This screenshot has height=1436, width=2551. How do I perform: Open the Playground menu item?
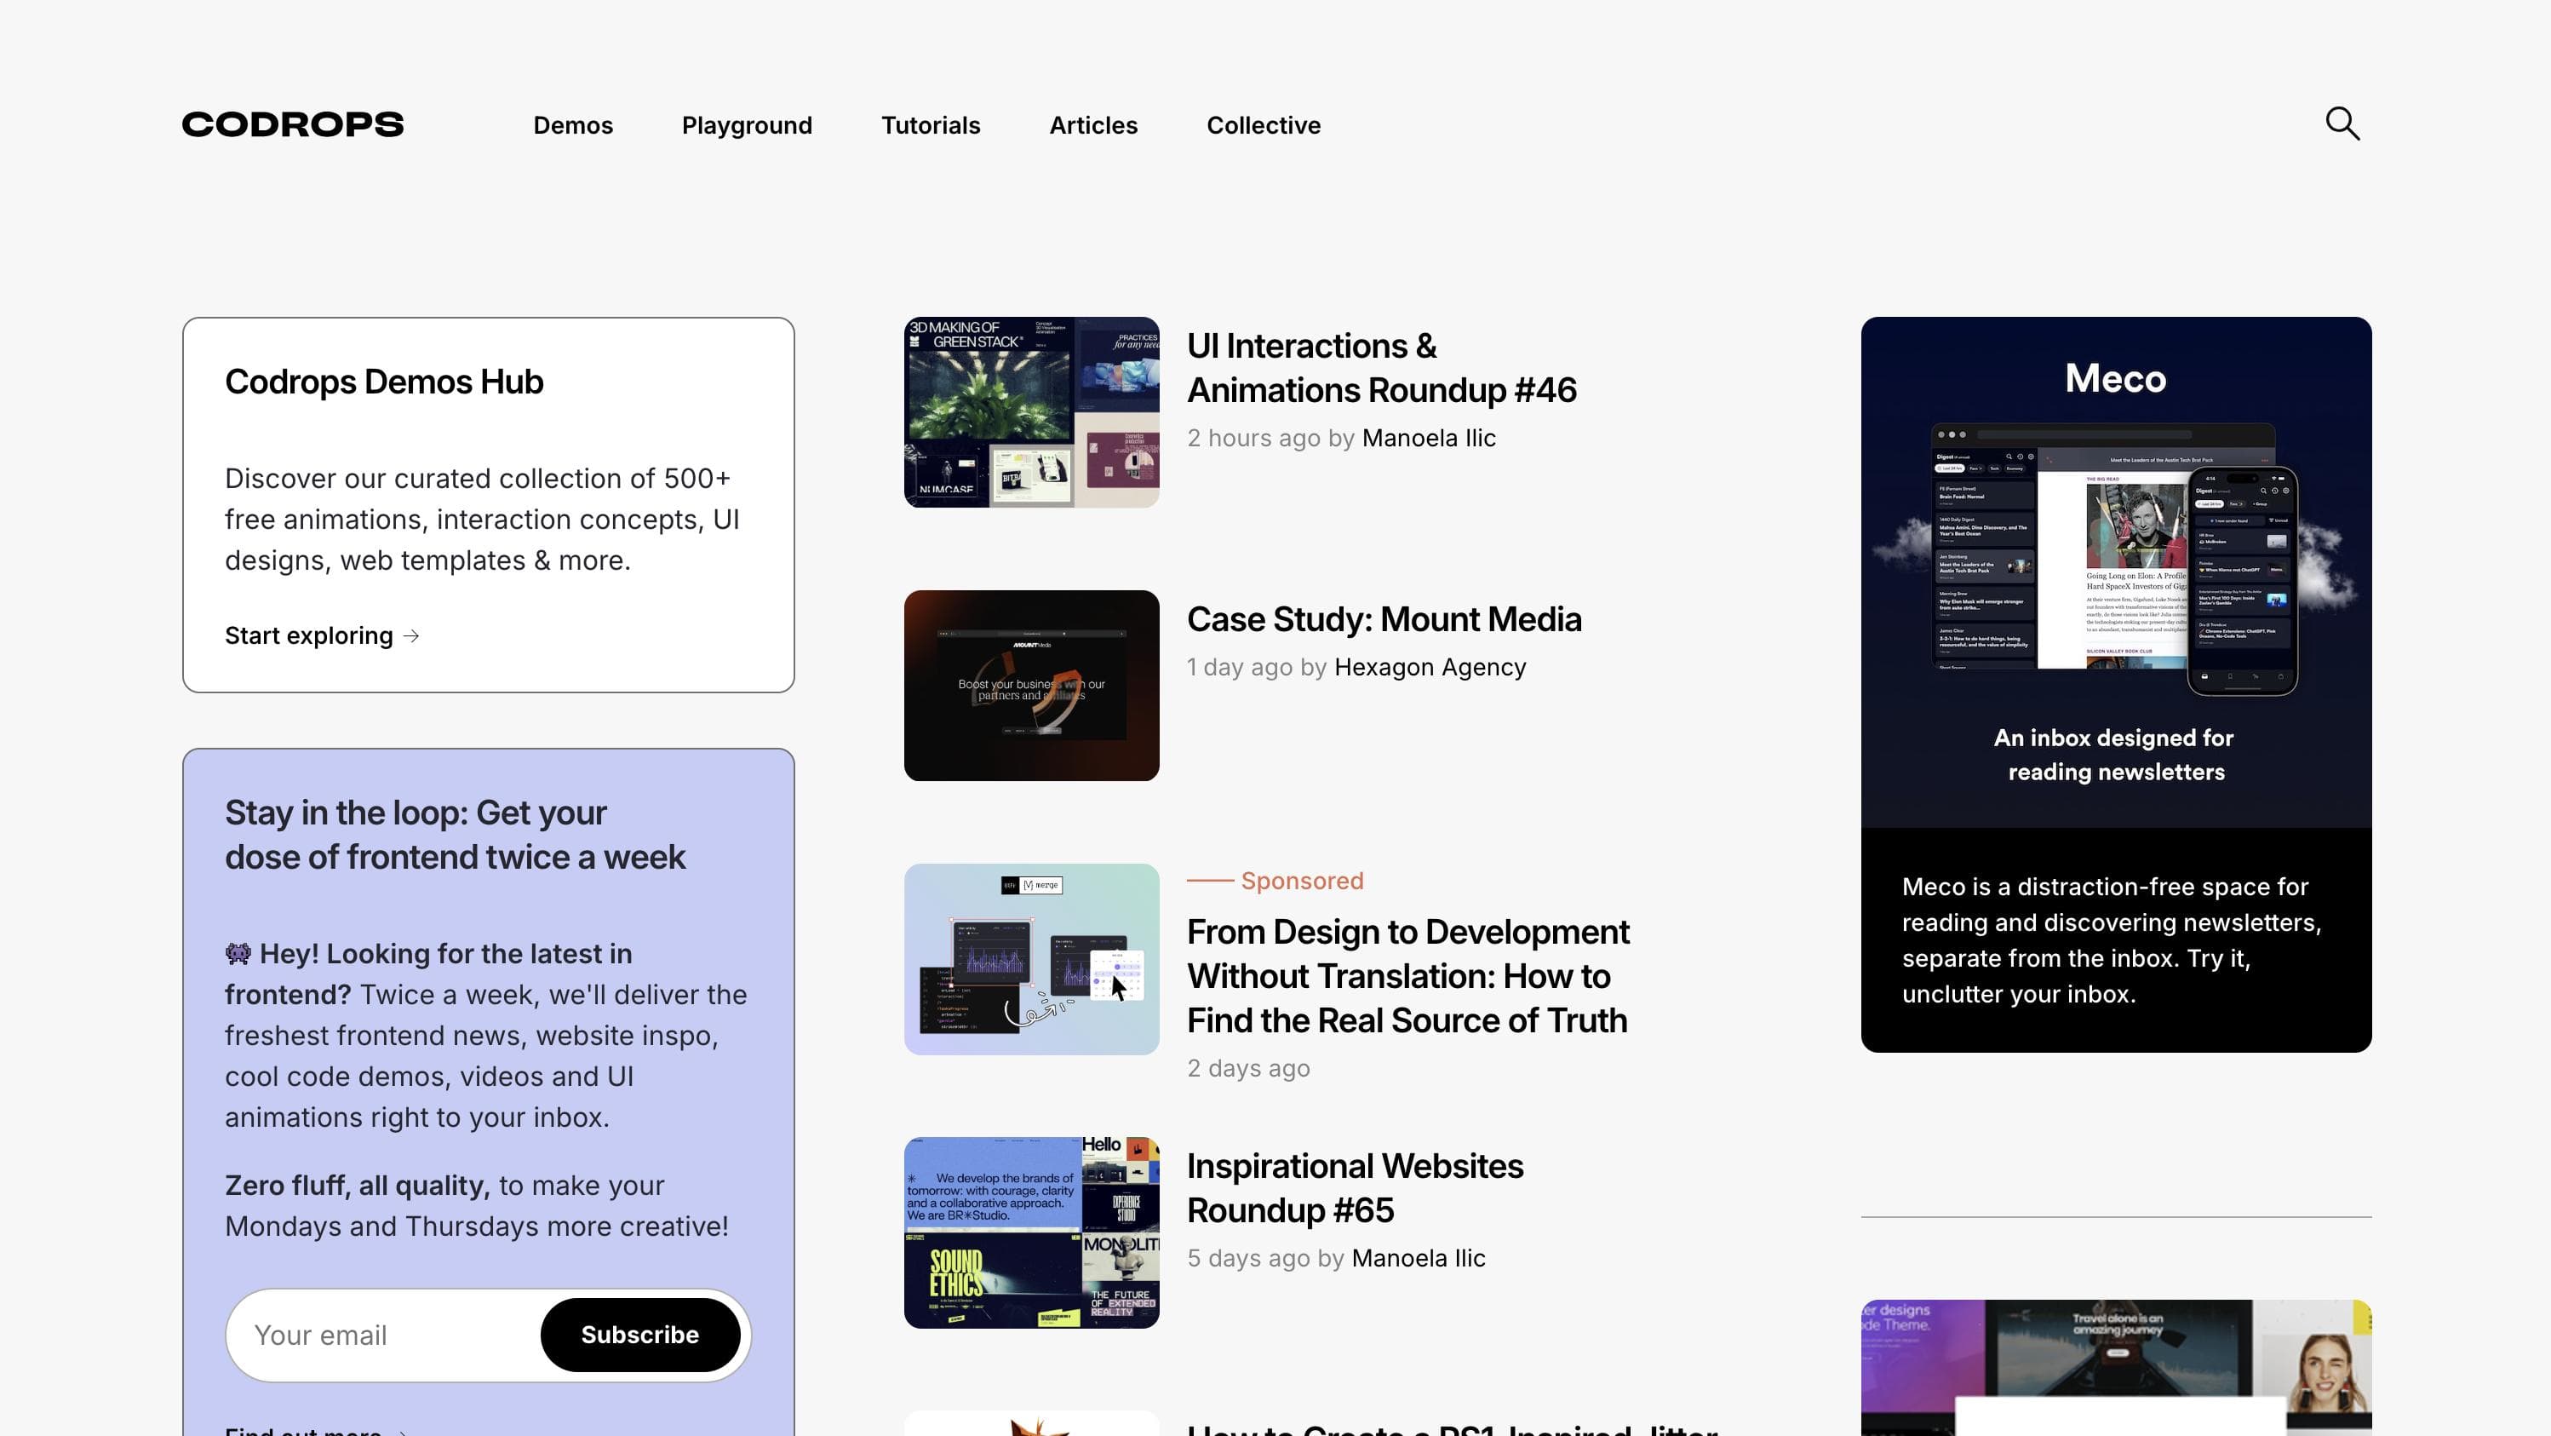(x=747, y=125)
